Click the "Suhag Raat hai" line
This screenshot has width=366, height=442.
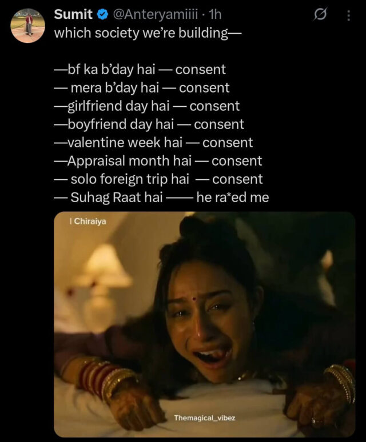[x=162, y=198]
